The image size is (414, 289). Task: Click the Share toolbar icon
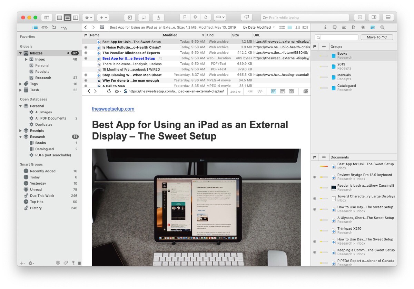[x=158, y=17]
